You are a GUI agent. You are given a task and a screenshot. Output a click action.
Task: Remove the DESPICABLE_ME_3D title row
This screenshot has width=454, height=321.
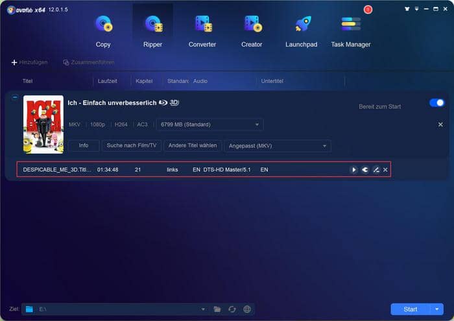[x=385, y=170]
